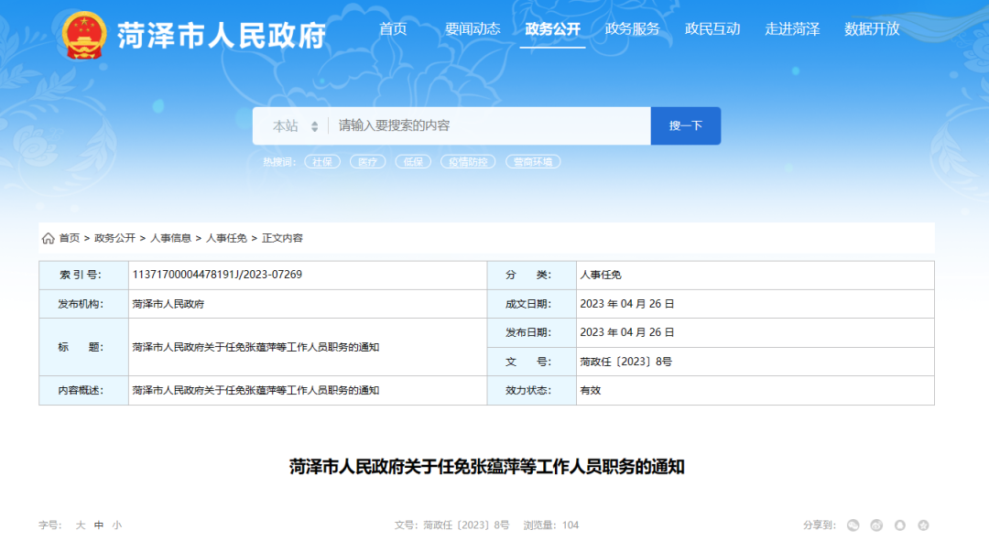This screenshot has width=989, height=541.
Task: Click the WeChat share icon
Action: [x=853, y=525]
